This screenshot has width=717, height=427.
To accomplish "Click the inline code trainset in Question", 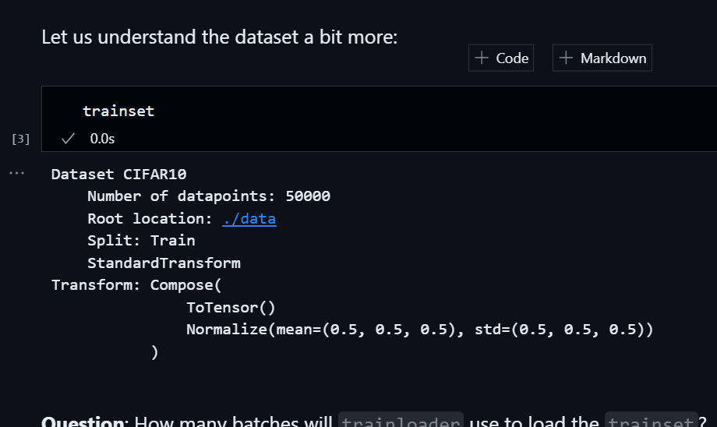I will pyautogui.click(x=651, y=422).
